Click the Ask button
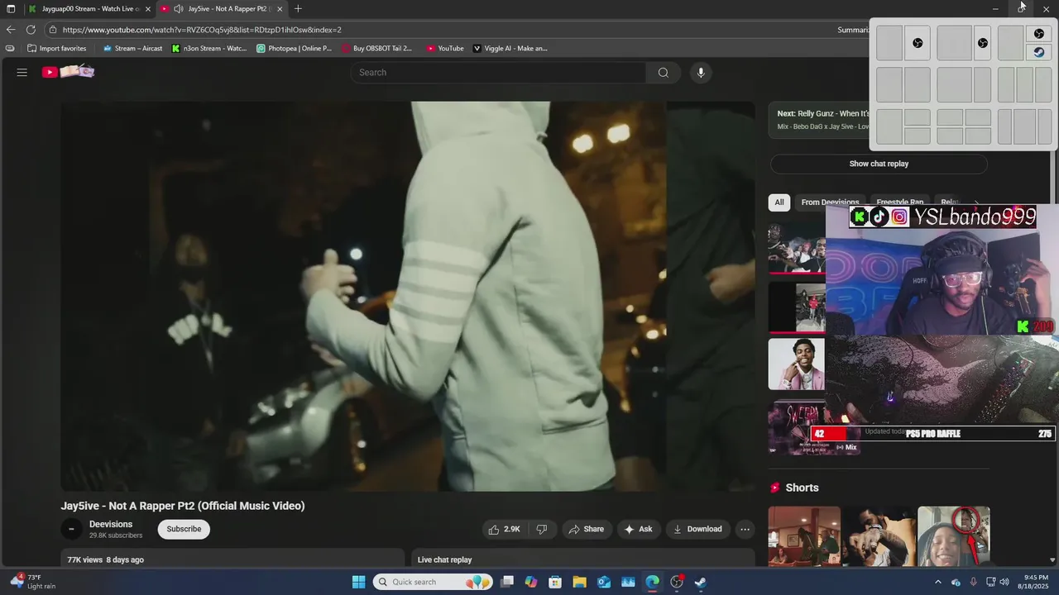1059x595 pixels. (638, 529)
